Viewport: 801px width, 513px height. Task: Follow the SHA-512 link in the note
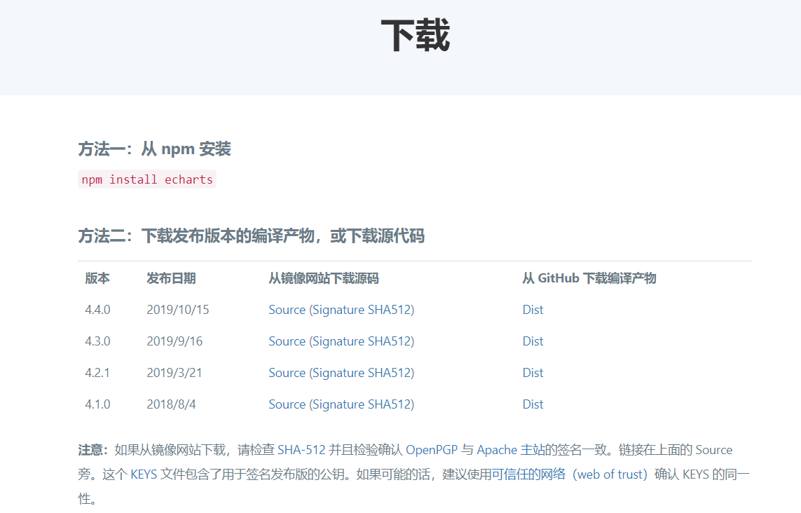point(301,450)
